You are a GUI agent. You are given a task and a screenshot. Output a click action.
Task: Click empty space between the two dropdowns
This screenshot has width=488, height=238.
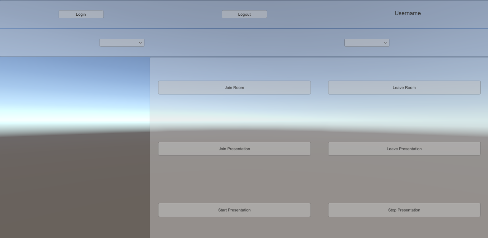pos(245,43)
